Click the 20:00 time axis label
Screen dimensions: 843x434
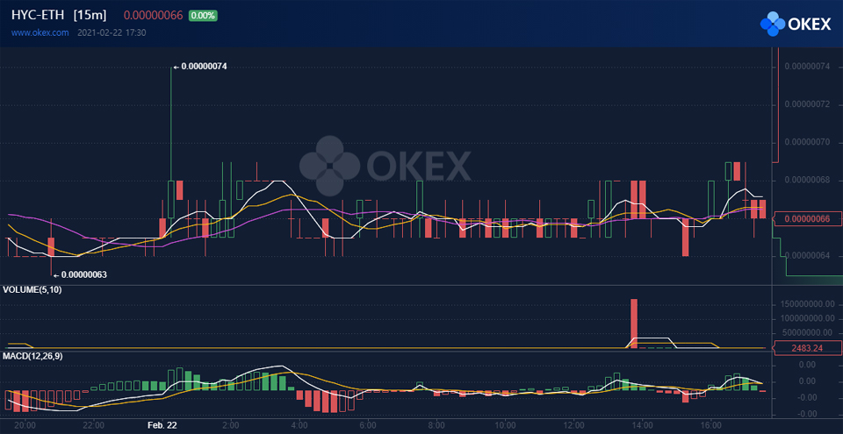pos(25,424)
